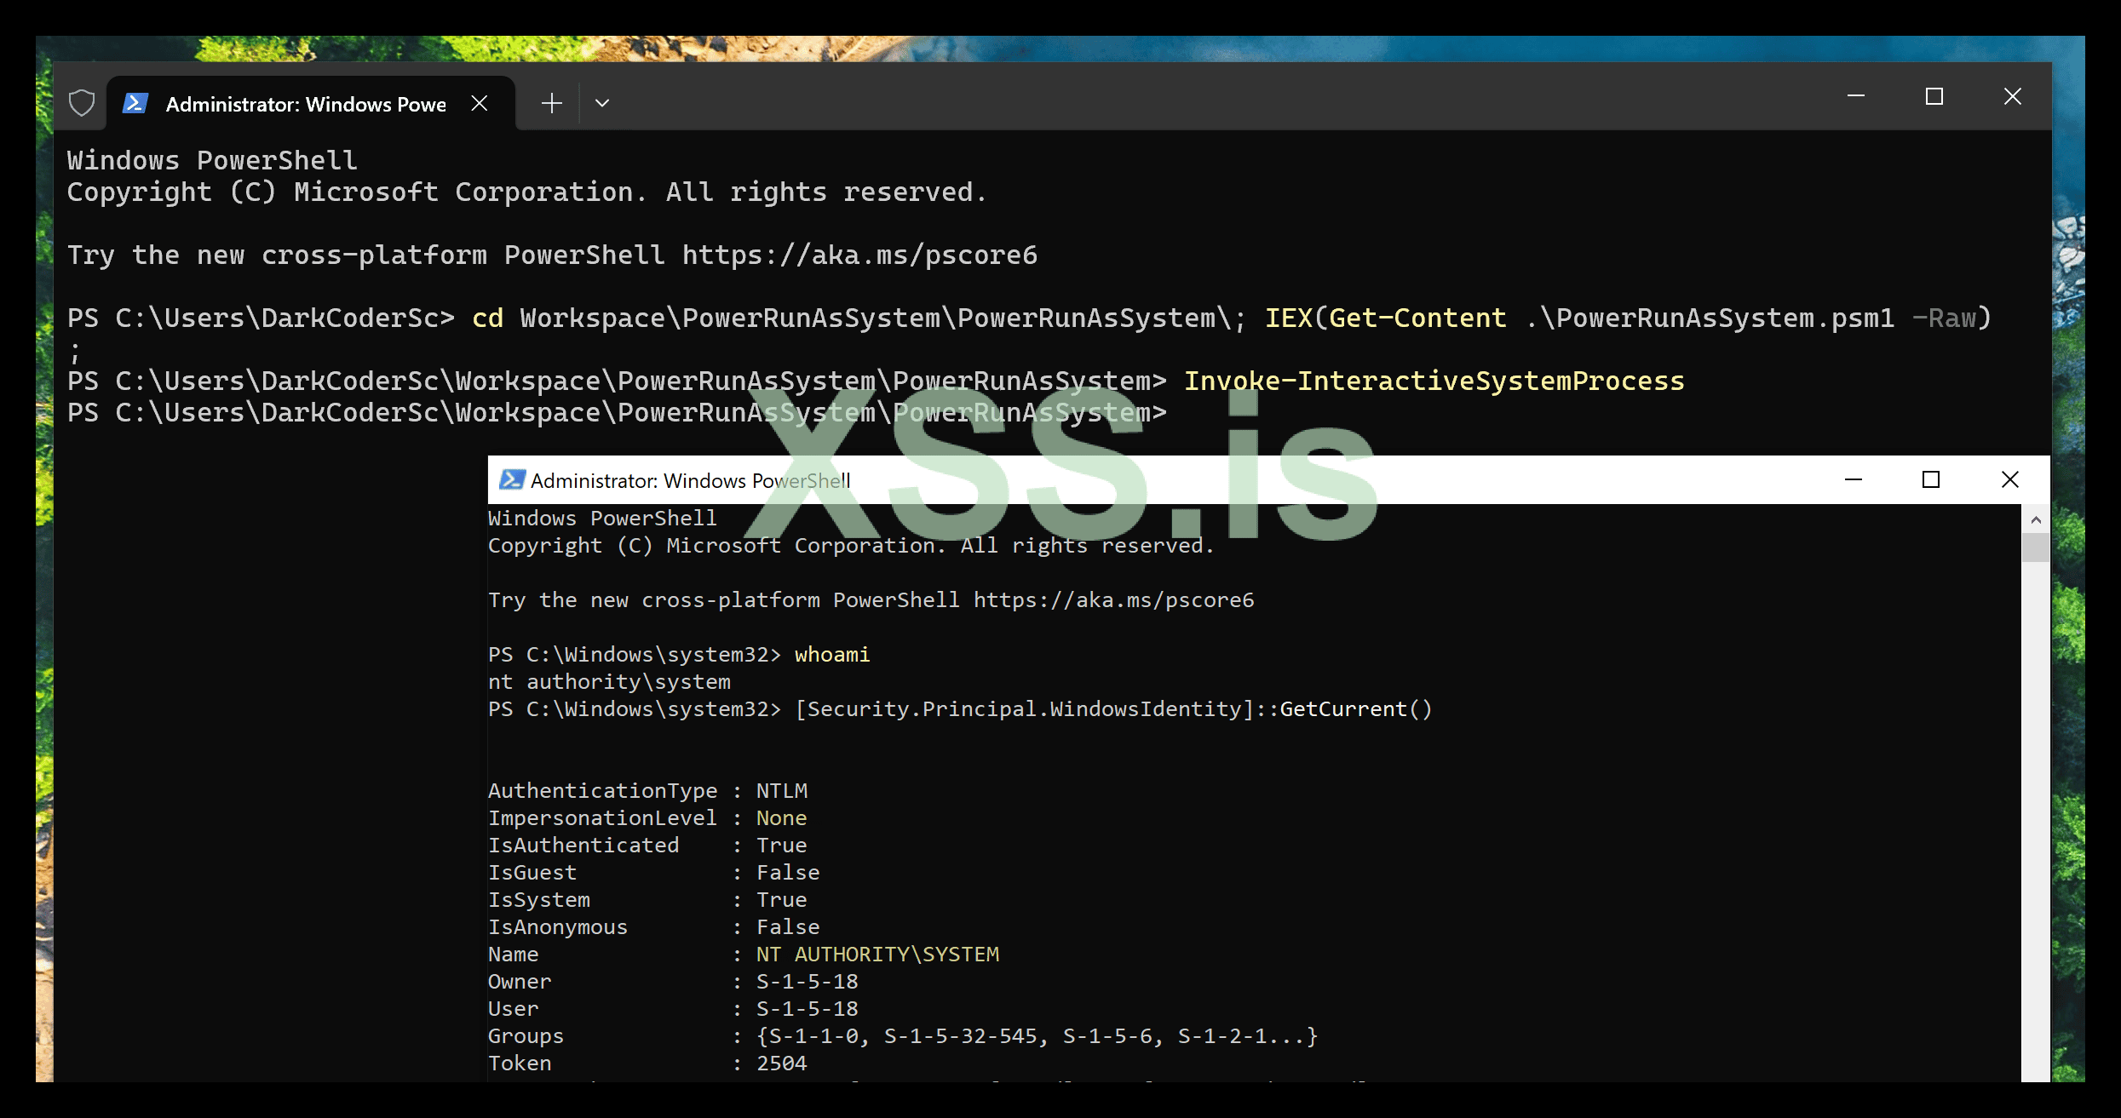The image size is (2121, 1118).
Task: Click PowerShell icon in inner console title bar
Action: [x=511, y=480]
